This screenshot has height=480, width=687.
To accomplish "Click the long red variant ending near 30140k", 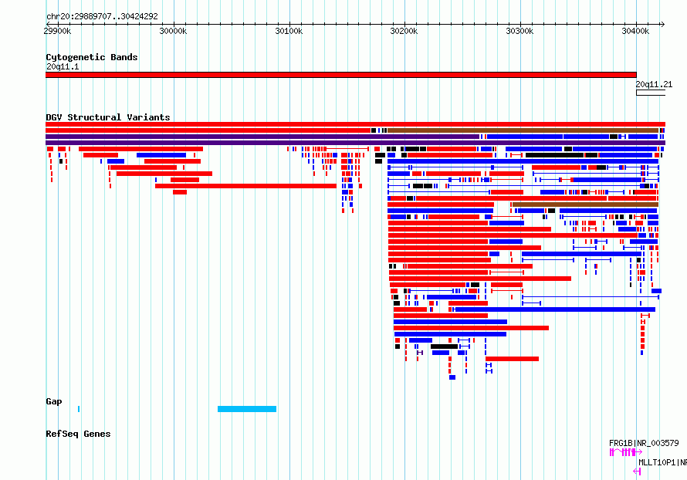I will click(x=245, y=186).
